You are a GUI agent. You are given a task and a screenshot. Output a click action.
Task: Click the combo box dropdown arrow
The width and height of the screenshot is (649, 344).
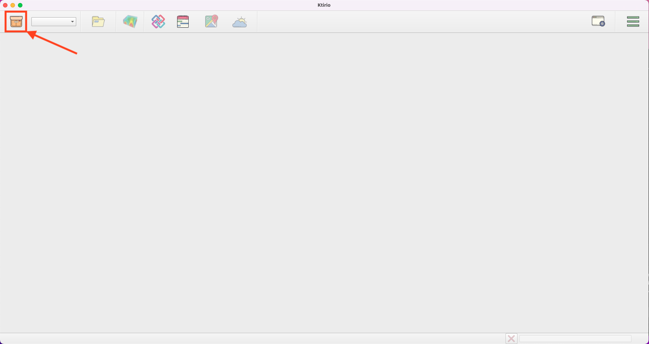click(72, 21)
